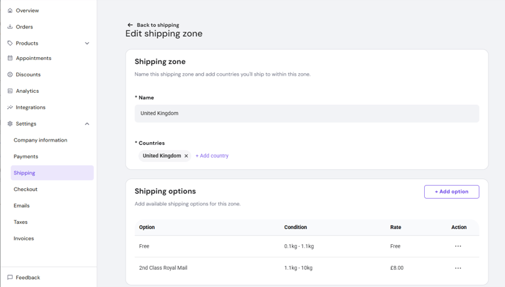Go to Checkout settings

pos(26,190)
